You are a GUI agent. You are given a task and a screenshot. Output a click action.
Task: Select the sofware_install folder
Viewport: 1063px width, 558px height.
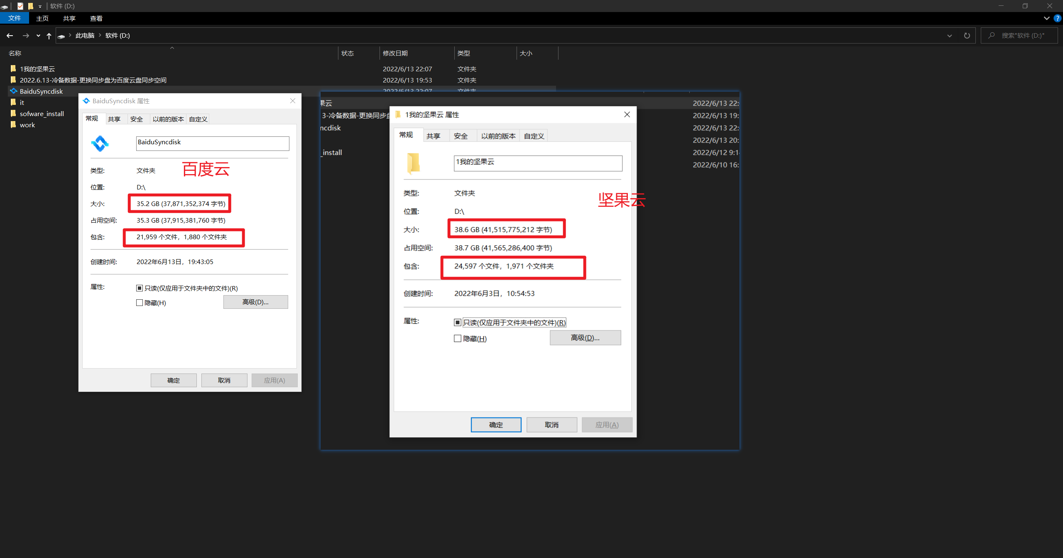(x=42, y=114)
